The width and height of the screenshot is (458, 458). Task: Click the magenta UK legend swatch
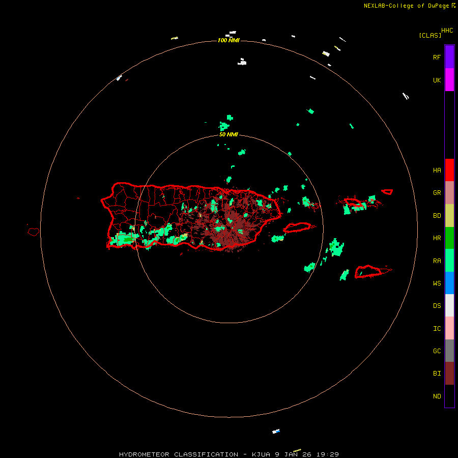pos(449,79)
